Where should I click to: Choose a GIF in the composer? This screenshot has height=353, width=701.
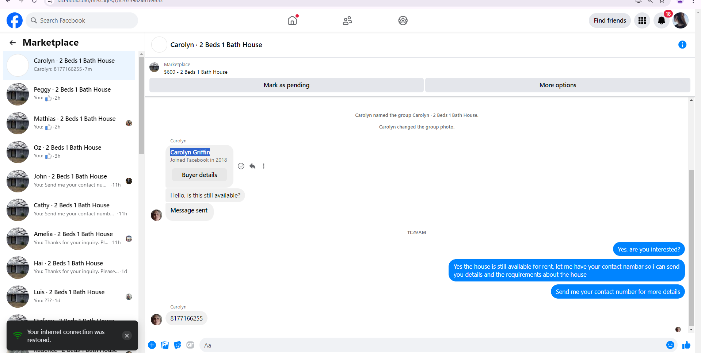pos(190,345)
